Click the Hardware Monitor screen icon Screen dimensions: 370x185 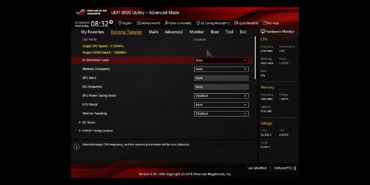(263, 32)
